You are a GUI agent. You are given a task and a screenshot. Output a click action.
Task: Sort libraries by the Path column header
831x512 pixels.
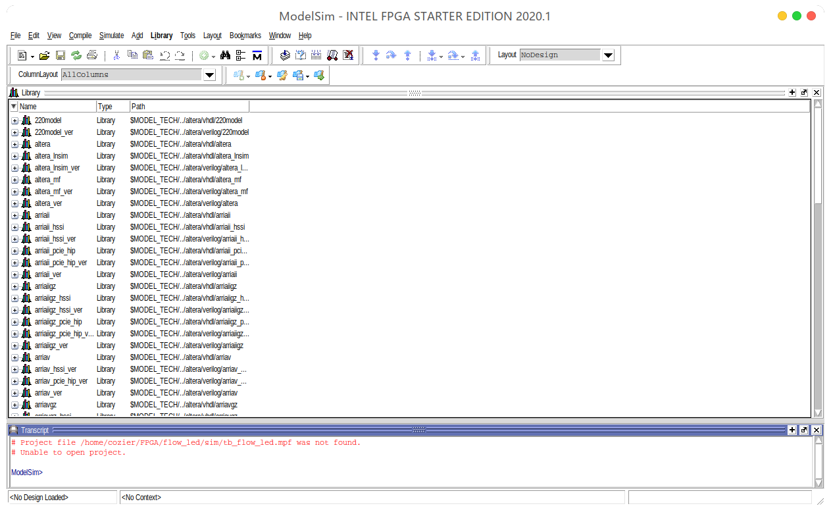(x=189, y=107)
